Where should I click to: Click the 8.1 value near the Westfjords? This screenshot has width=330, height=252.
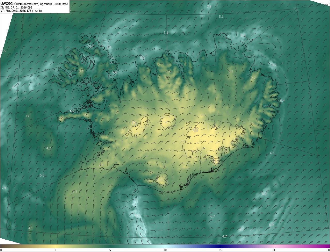tap(109, 47)
